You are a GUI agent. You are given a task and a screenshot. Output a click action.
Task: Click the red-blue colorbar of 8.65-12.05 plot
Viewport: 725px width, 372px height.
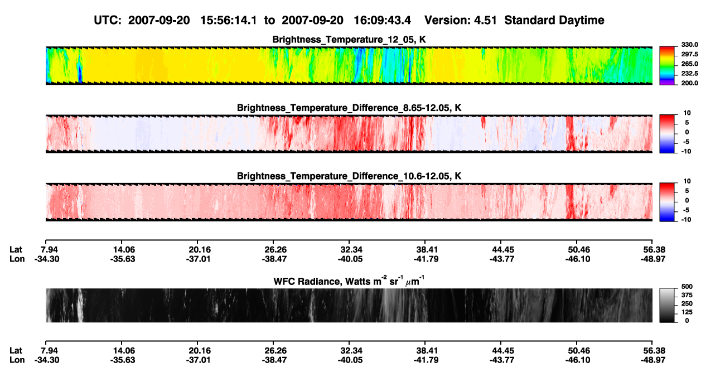[x=667, y=133]
